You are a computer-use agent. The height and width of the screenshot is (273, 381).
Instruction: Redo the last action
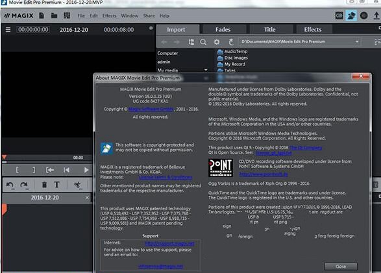(24, 185)
